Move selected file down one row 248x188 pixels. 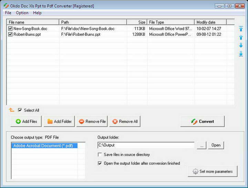click(x=241, y=45)
